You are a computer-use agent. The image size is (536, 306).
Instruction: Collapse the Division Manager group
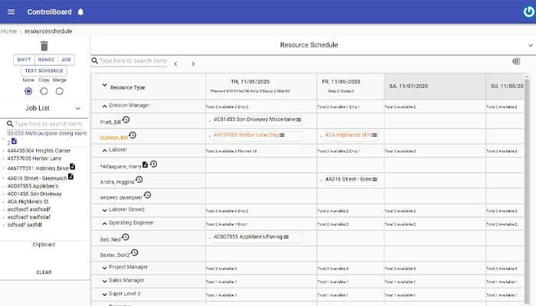click(104, 106)
